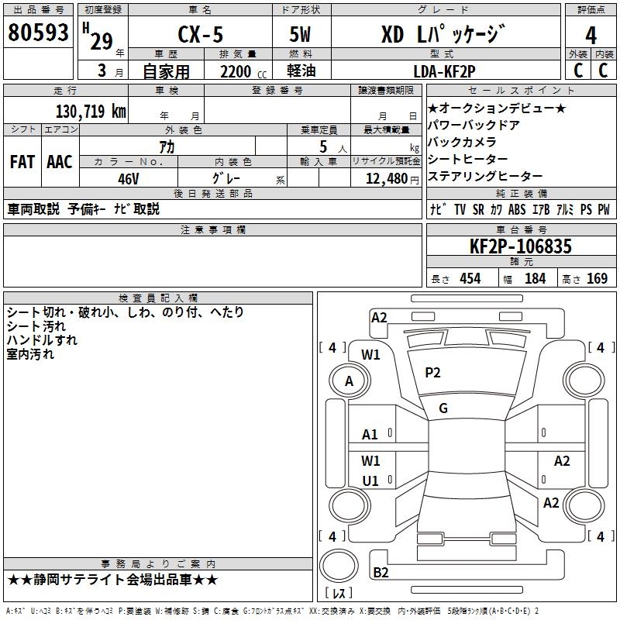Select the カワ leather equipment code
Viewport: 620px width, 620px height.
pyautogui.click(x=496, y=209)
